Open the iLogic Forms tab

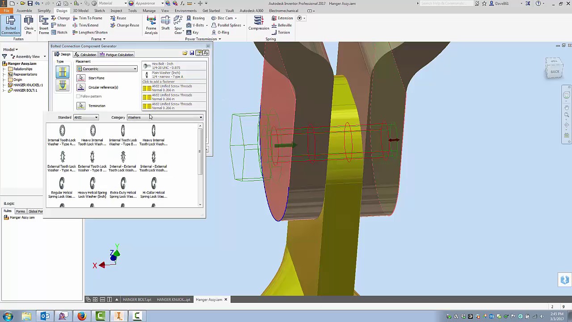(21, 211)
